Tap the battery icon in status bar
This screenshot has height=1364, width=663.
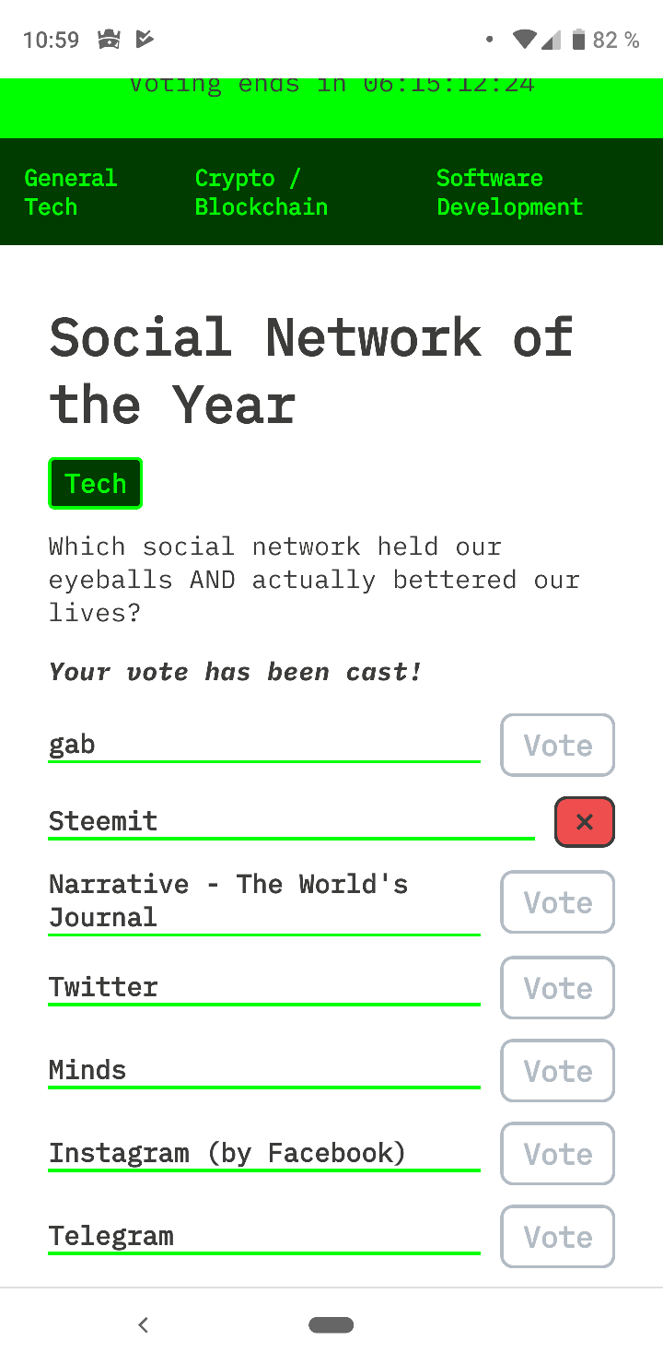578,40
